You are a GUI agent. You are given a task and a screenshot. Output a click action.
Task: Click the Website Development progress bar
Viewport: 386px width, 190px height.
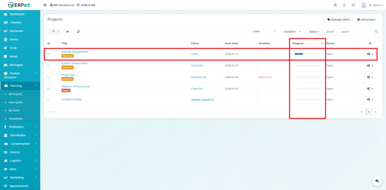(x=307, y=54)
